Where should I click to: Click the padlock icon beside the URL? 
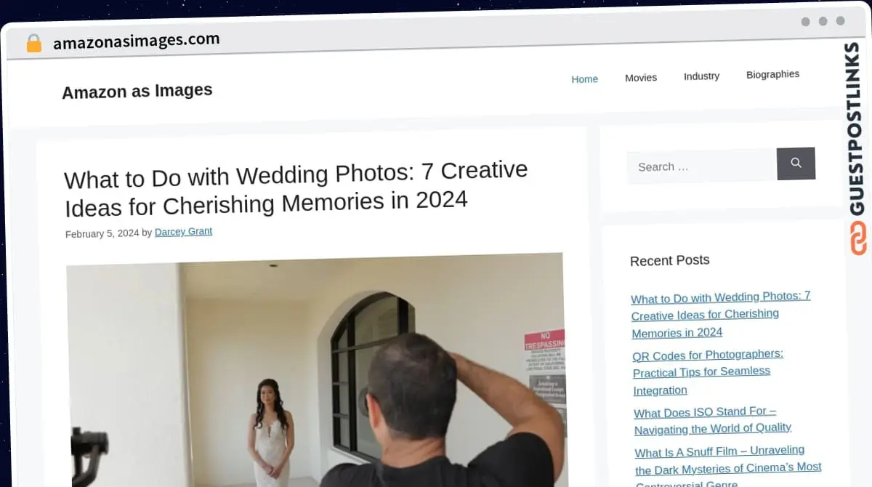34,44
